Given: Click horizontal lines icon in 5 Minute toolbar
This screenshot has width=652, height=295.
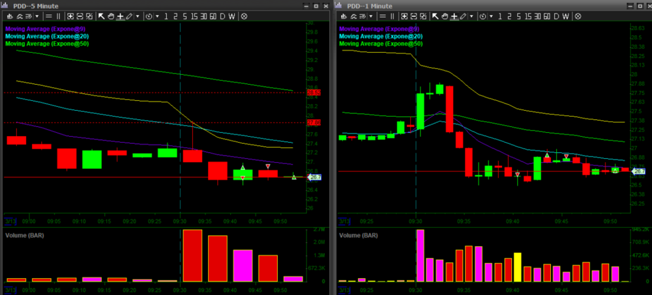Looking at the screenshot, I should (48, 15).
